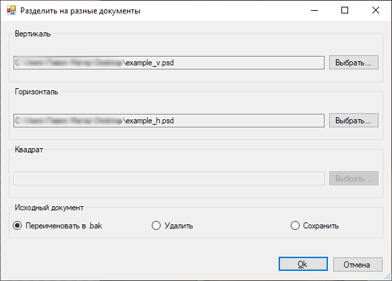The width and height of the screenshot is (392, 281).
Task: Click the empty Квадрат path field
Action: (x=169, y=179)
